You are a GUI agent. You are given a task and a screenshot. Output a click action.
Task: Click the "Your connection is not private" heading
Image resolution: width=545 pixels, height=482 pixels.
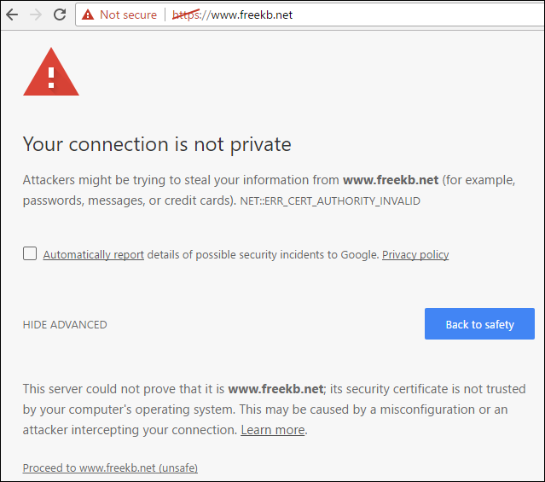click(x=157, y=144)
